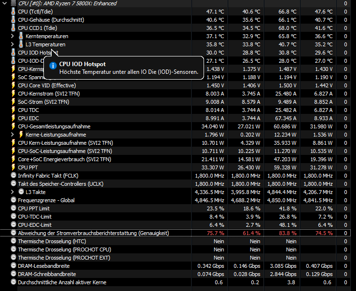Select Thermische Drosselung (HTC) label
This screenshot has height=291, width=356.
(x=52, y=241)
